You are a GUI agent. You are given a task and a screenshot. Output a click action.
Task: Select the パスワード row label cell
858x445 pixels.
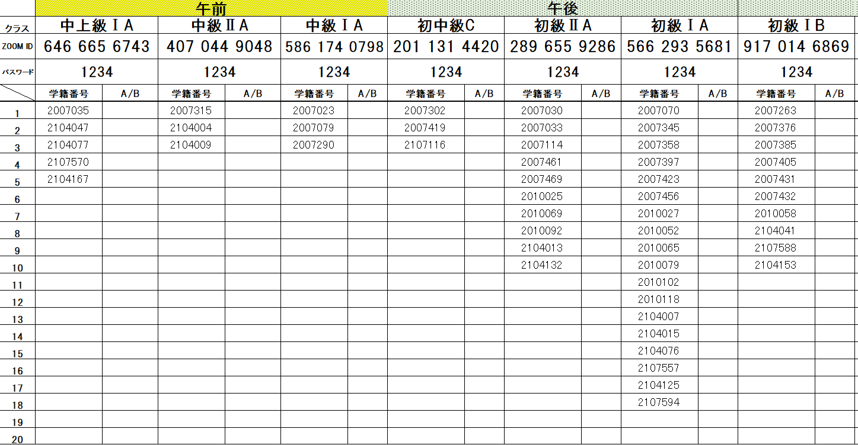pos(17,71)
